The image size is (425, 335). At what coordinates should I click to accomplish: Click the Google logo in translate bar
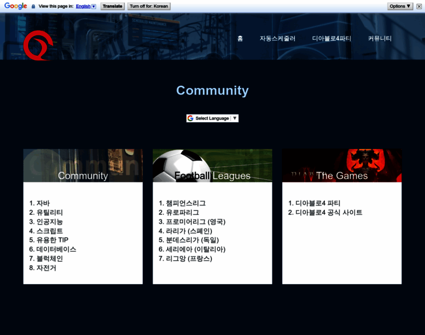[16, 6]
